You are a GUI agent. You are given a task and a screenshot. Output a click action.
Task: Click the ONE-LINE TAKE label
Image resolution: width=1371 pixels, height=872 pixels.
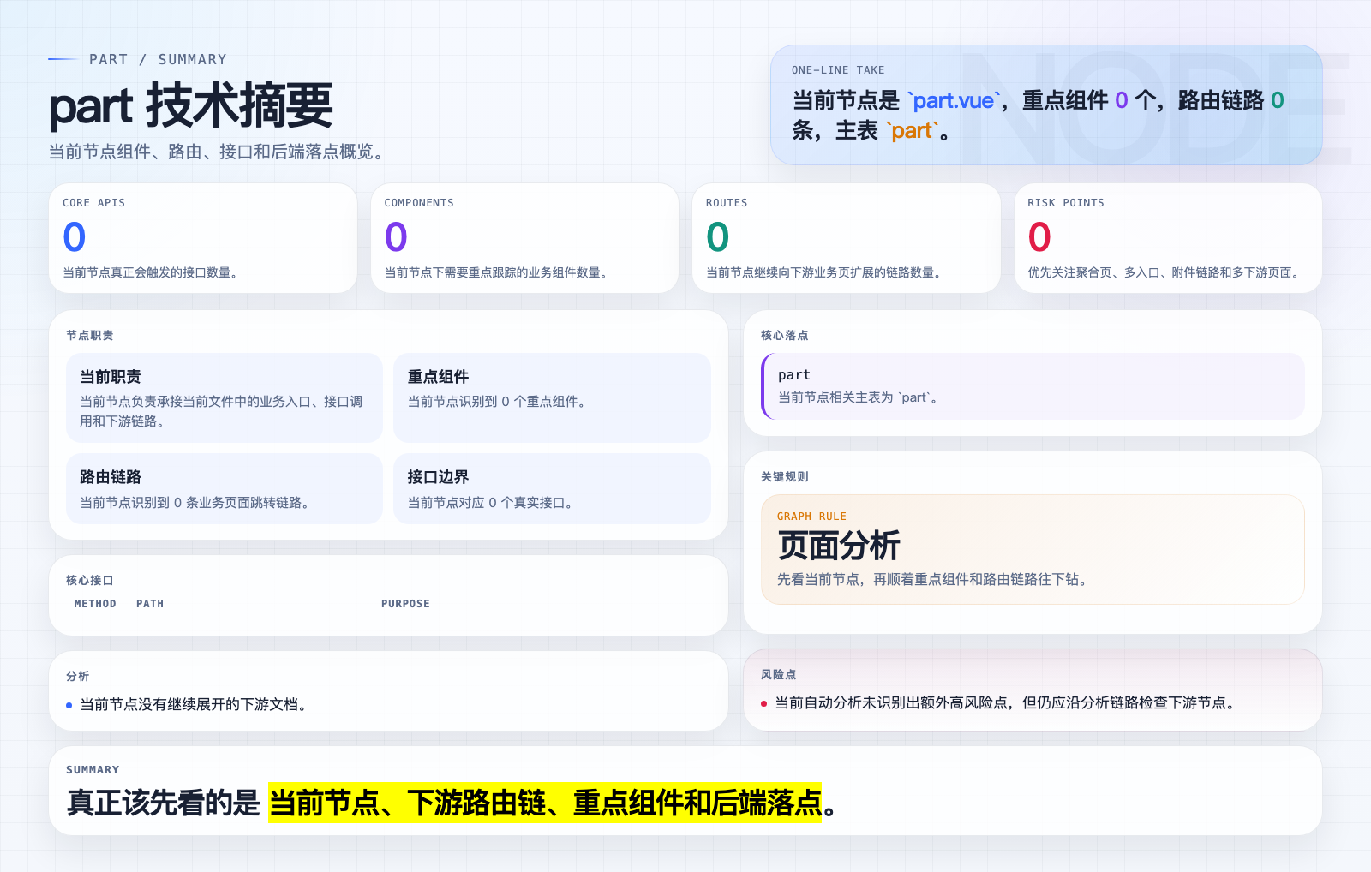click(x=838, y=70)
